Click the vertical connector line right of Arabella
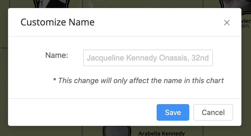Viewport: 251px width, 136px height. coord(203,131)
